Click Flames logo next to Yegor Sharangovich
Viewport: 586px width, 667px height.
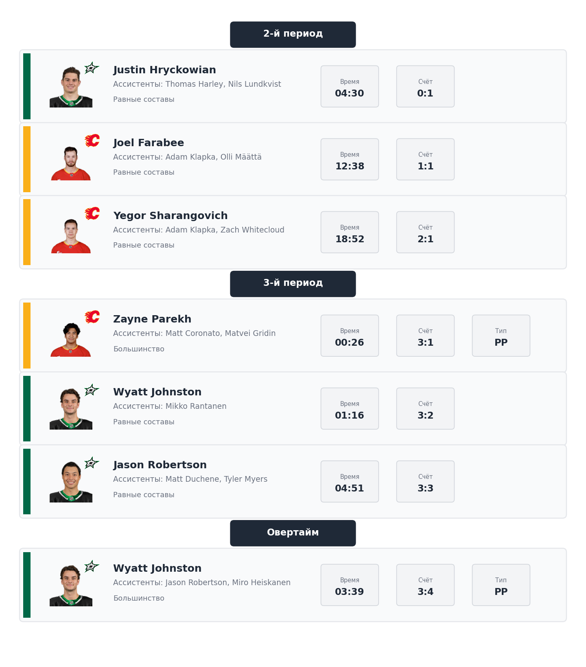pyautogui.click(x=92, y=214)
